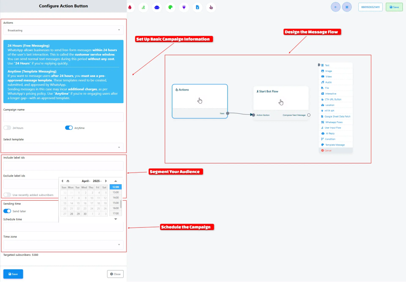
Task: Select HTTP API menu option
Action: tap(336, 111)
